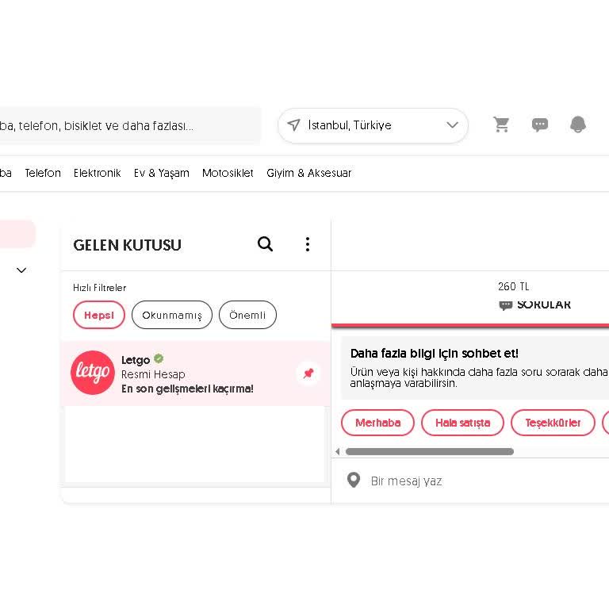Open the Letgo Resmi Hesap conversation

point(195,373)
